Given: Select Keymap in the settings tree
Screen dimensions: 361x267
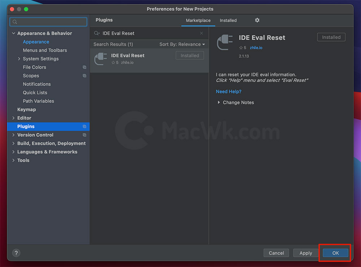Looking at the screenshot, I should 26,109.
